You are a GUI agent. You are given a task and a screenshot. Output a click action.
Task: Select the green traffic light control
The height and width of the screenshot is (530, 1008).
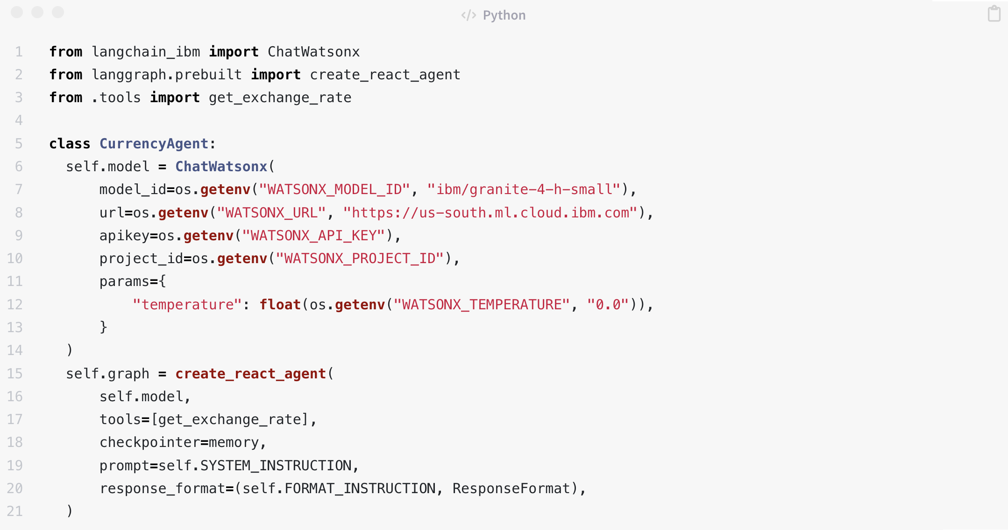pos(57,14)
